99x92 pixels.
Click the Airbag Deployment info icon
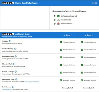16,56
